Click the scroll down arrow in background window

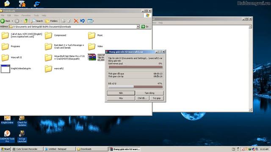tap(250, 110)
